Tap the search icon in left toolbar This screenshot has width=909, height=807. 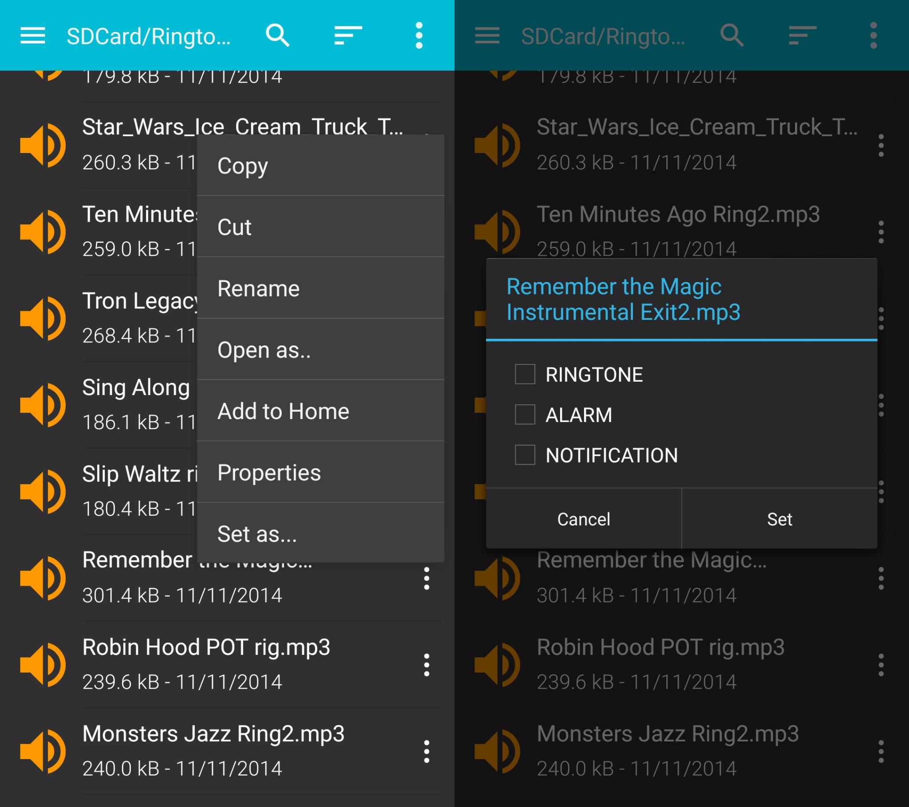pos(277,35)
